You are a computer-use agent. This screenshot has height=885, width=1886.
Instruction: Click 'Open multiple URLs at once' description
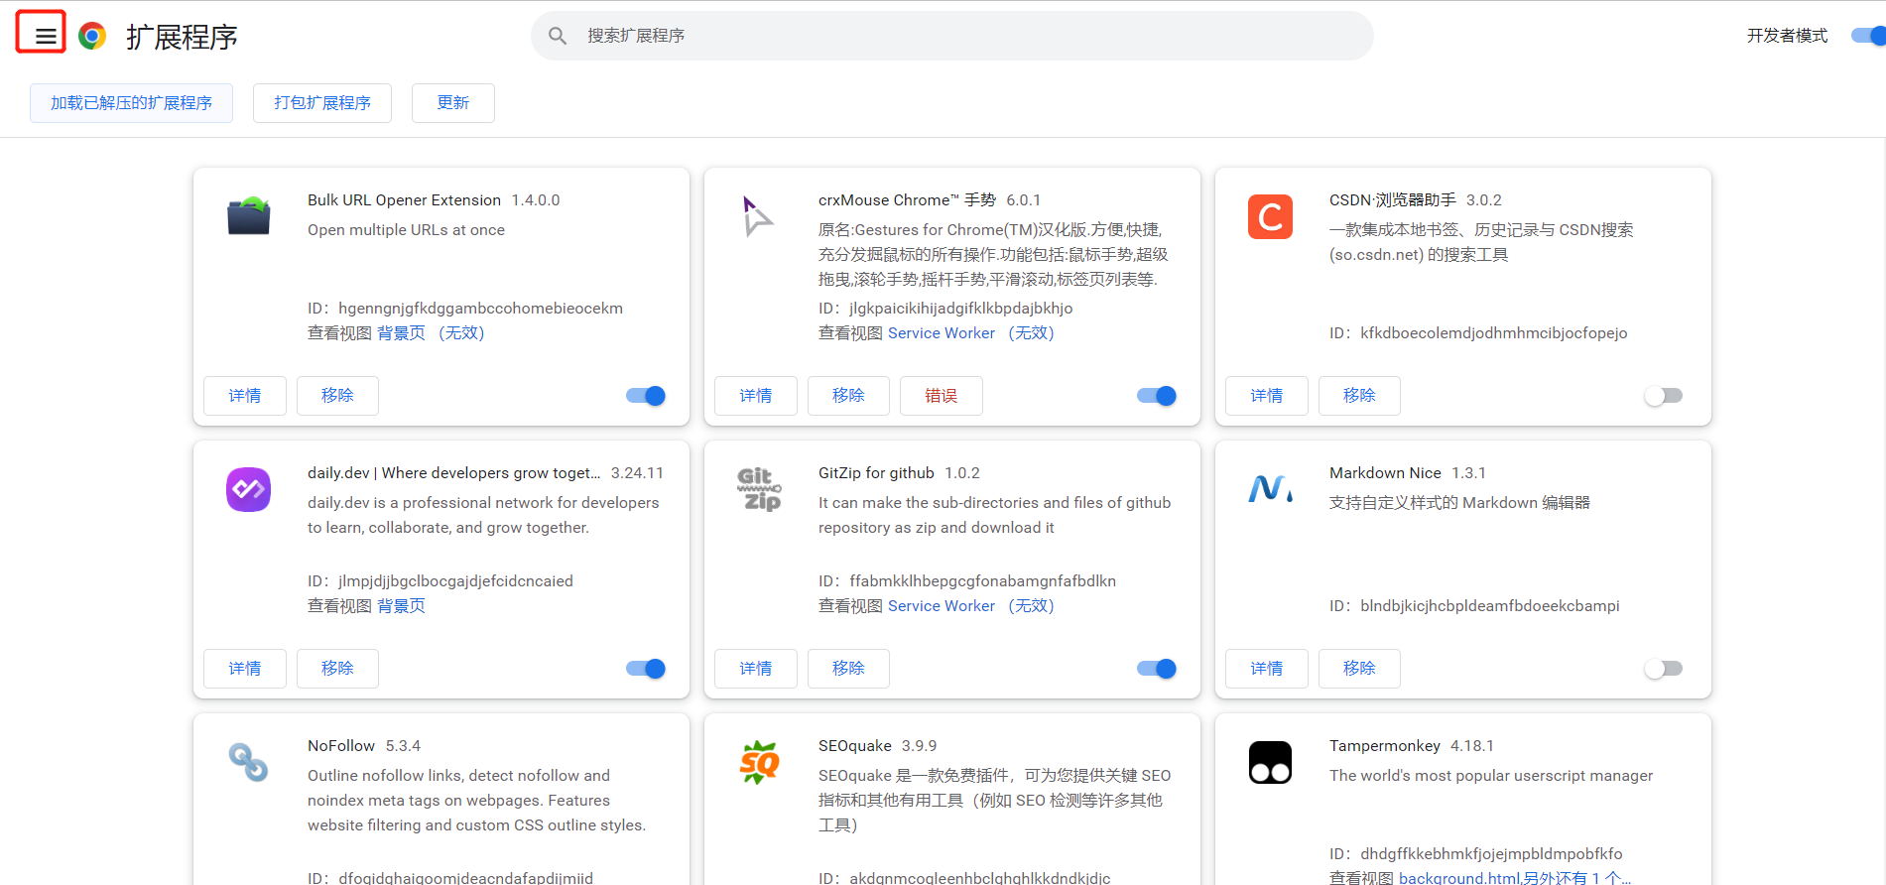point(406,230)
